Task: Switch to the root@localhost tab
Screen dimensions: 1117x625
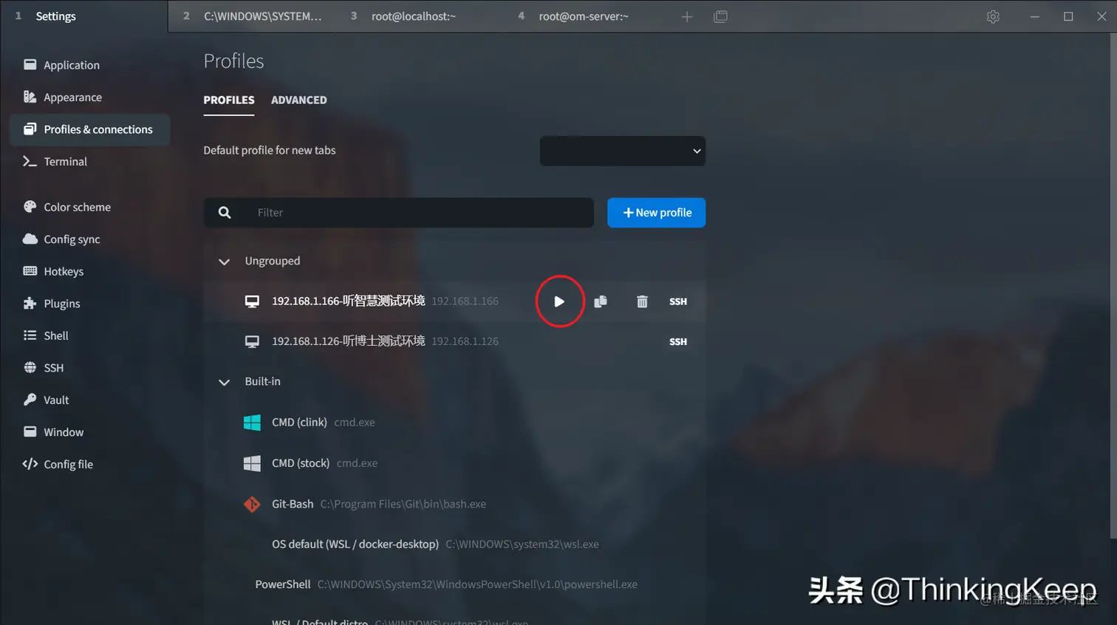Action: click(x=419, y=16)
